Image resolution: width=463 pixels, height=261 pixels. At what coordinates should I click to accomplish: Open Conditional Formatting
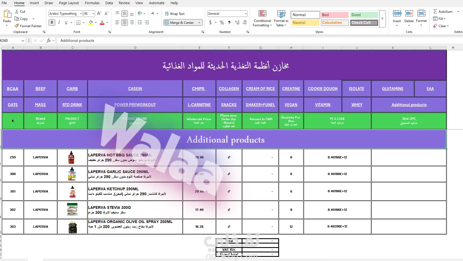(262, 19)
